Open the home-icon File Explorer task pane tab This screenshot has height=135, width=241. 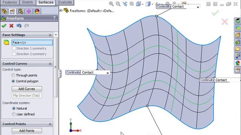(x=238, y=35)
